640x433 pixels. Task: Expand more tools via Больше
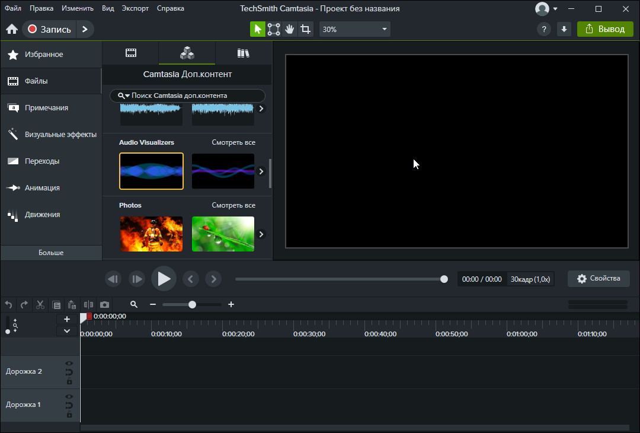click(51, 253)
